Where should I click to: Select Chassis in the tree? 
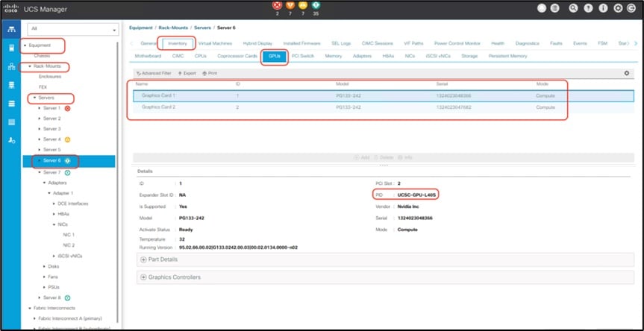click(x=42, y=56)
